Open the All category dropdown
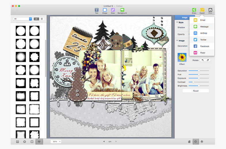 (22, 19)
